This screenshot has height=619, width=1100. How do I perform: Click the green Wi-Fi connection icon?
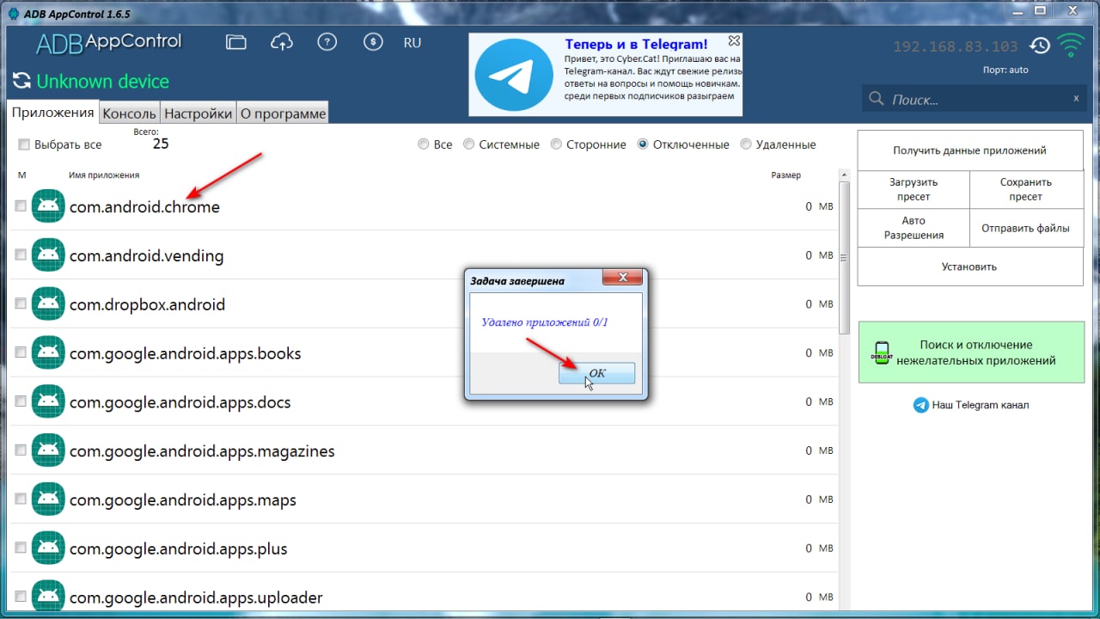(x=1071, y=45)
